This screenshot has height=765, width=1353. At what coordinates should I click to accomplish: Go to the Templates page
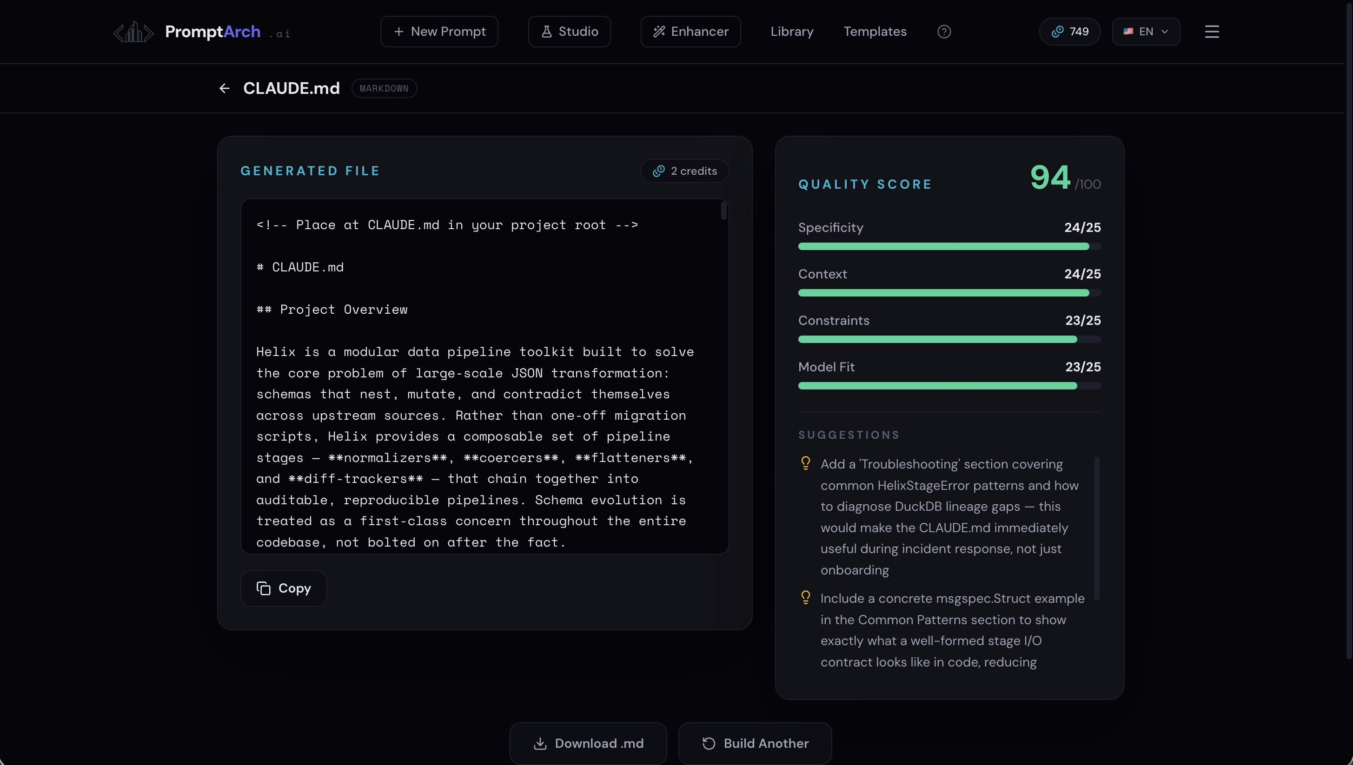[x=875, y=32]
